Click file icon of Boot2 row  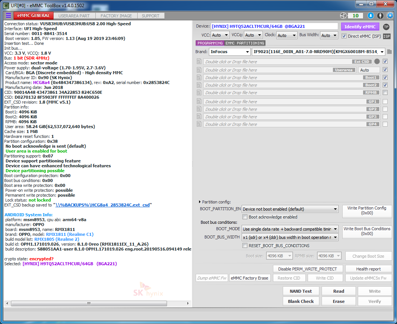click(199, 85)
